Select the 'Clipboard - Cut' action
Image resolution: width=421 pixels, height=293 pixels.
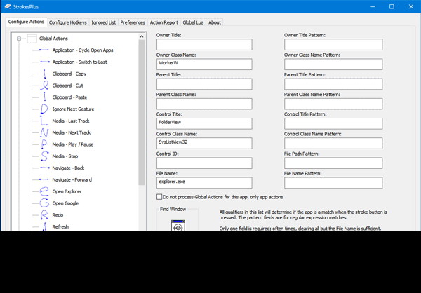[67, 86]
